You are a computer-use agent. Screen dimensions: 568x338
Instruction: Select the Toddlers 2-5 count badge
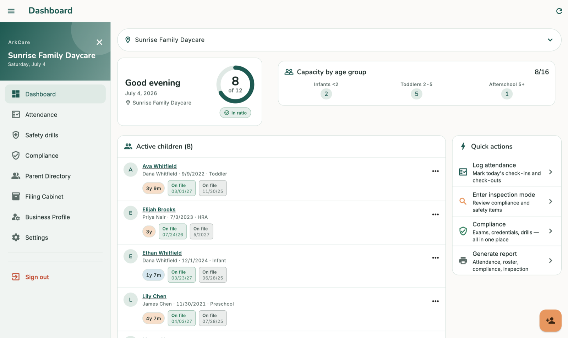tap(416, 94)
